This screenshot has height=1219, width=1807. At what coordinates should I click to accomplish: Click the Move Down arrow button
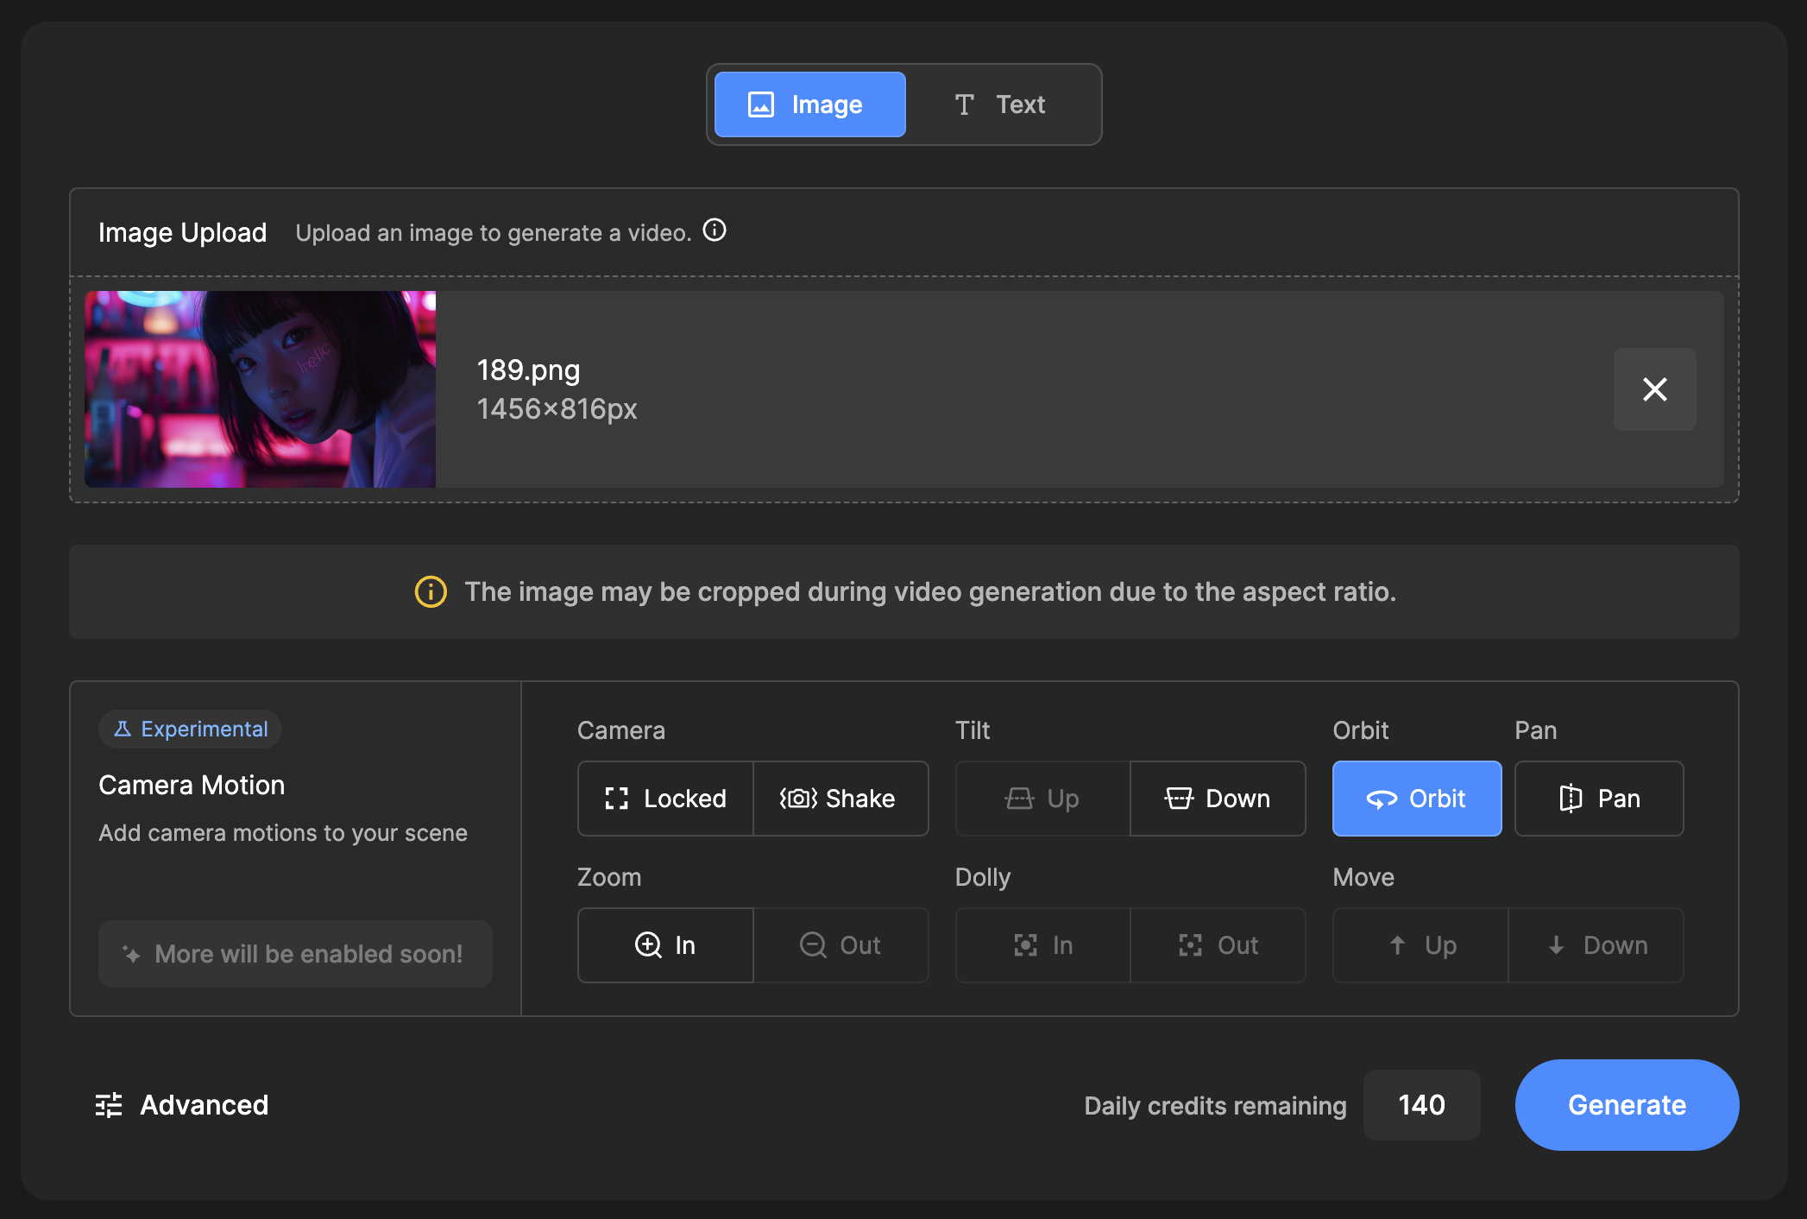(1596, 945)
